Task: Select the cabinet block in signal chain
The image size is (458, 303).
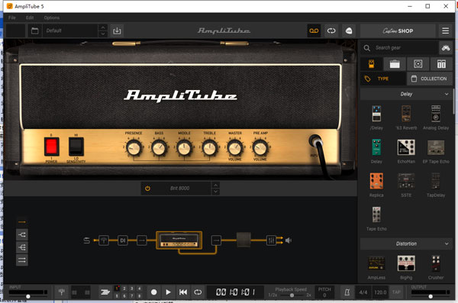Action: (x=244, y=240)
